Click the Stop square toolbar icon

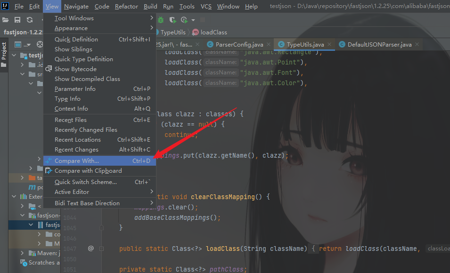[203, 20]
